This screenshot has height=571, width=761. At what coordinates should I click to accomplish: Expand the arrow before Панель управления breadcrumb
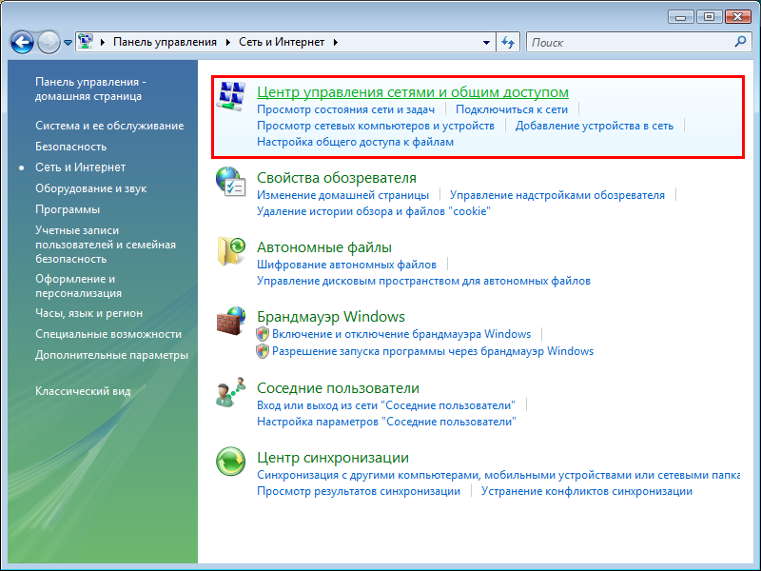103,42
